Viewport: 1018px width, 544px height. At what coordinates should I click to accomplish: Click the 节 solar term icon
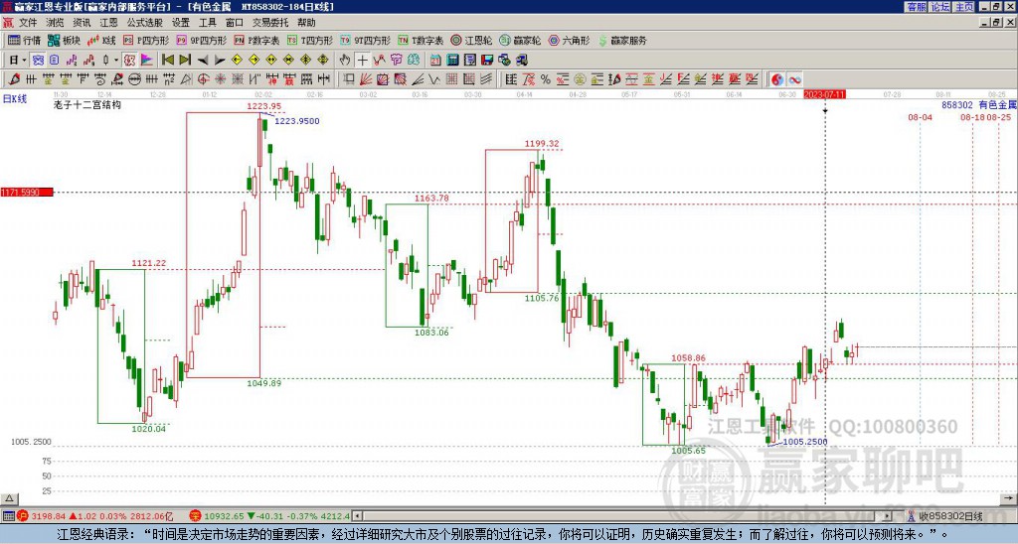click(396, 60)
